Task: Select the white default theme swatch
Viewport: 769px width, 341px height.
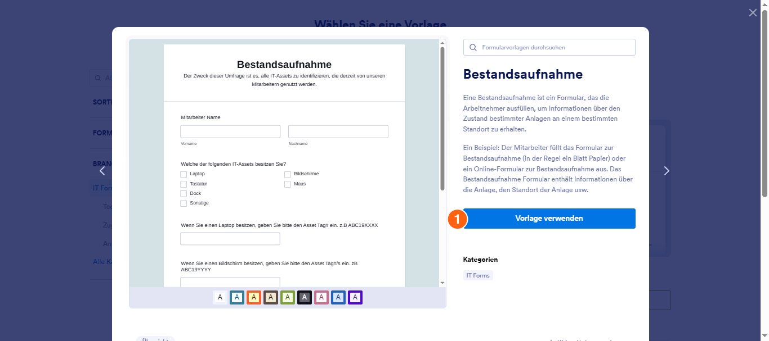Action: [x=220, y=297]
